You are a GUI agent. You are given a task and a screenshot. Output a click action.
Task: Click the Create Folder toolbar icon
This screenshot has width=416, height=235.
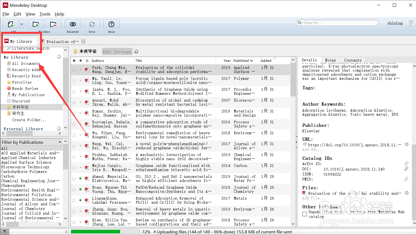[x=35, y=24]
